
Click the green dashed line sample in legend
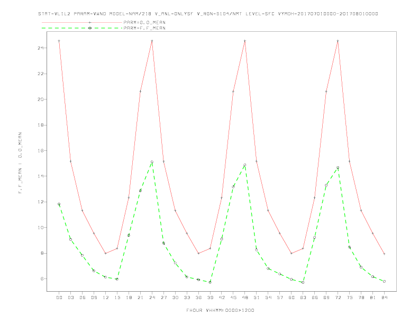point(82,28)
